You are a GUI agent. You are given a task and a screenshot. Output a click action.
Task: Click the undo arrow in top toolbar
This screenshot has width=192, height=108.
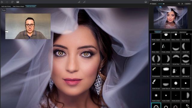coord(2,2)
